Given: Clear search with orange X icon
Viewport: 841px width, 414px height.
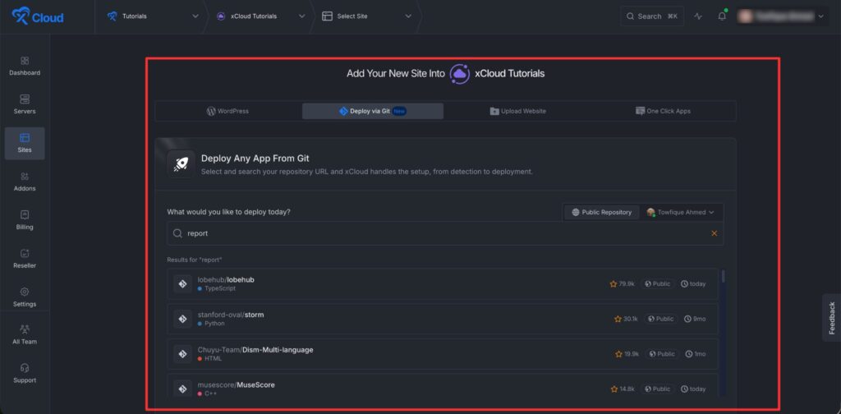Looking at the screenshot, I should (714, 233).
